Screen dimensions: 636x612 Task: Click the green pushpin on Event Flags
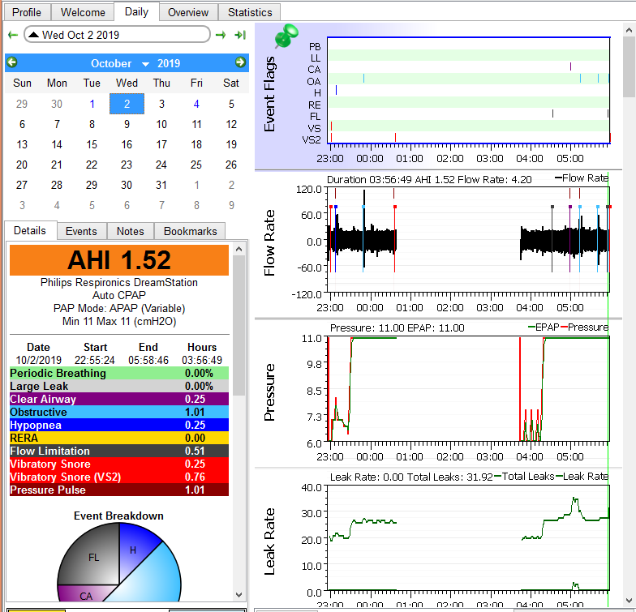[x=286, y=36]
